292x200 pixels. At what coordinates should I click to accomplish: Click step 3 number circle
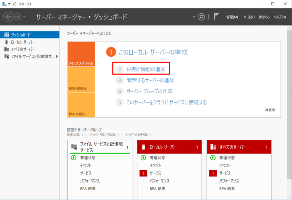119,80
